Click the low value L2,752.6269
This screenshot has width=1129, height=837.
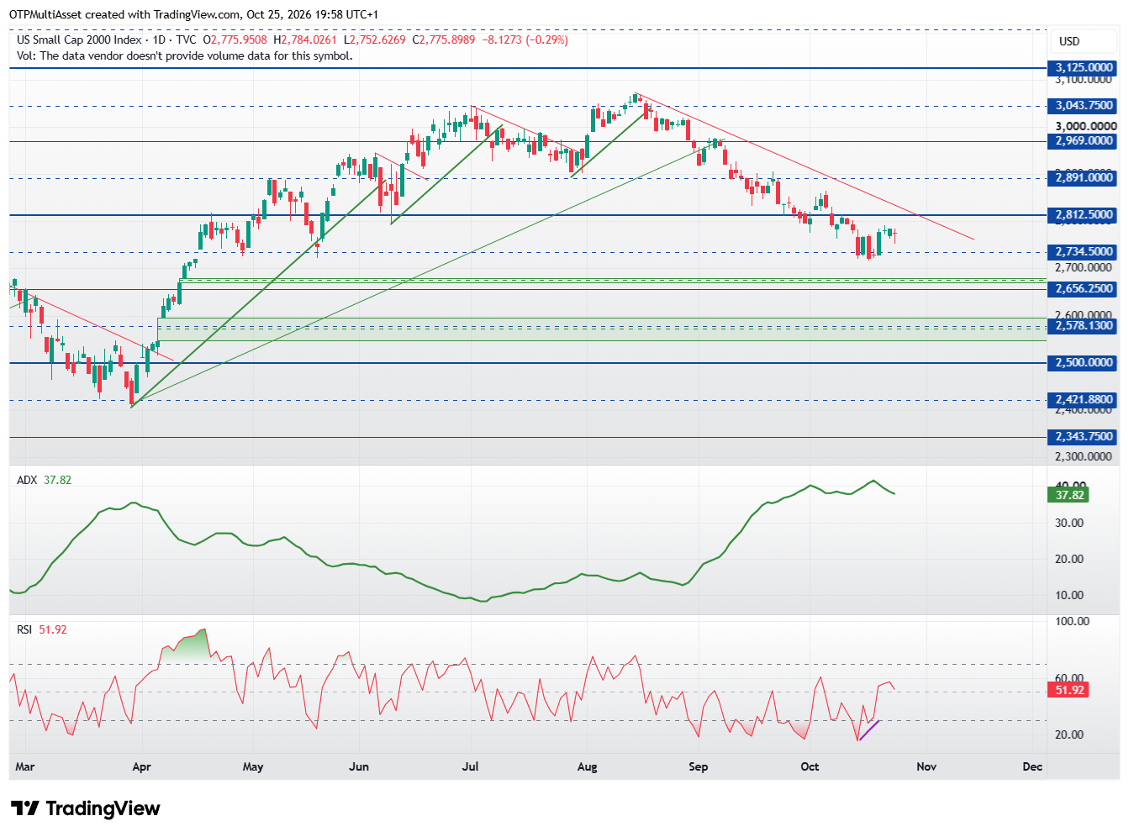(x=374, y=39)
